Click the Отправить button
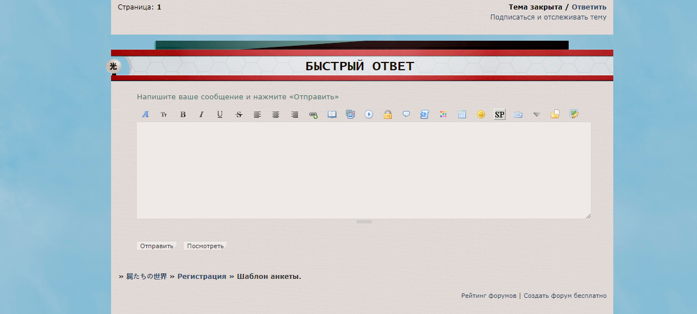Screen dimensions: 697x314 (157, 246)
